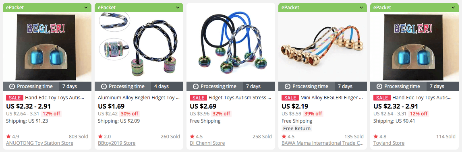Expand ePacket chevron on Toyland Store card
This screenshot has width=462, height=152.
point(454,7)
